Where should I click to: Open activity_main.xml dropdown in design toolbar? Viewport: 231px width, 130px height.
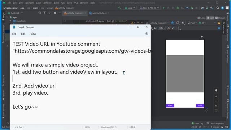[x=160, y=23]
